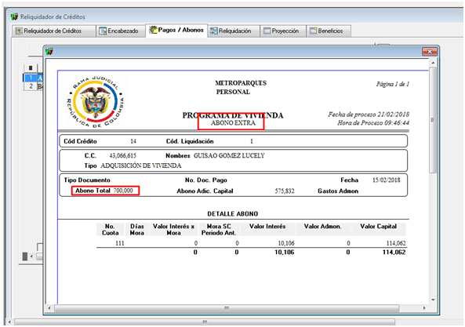Image resolution: width=465 pixels, height=327 pixels.
Task: Click the report horizontal scrollbar thumb
Action: 227,308
